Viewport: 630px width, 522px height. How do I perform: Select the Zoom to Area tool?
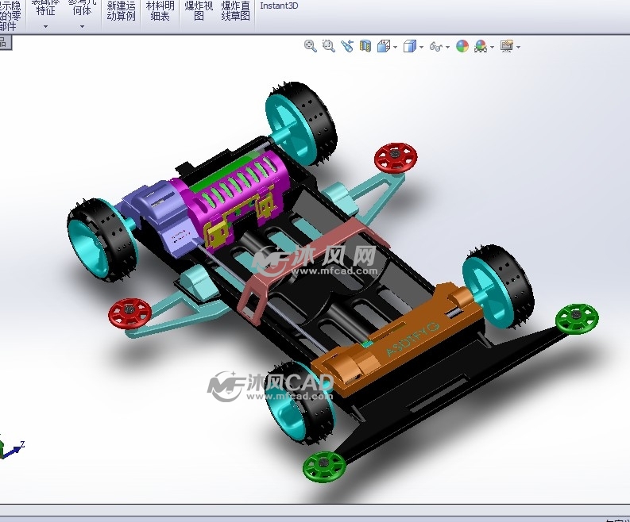coord(328,47)
